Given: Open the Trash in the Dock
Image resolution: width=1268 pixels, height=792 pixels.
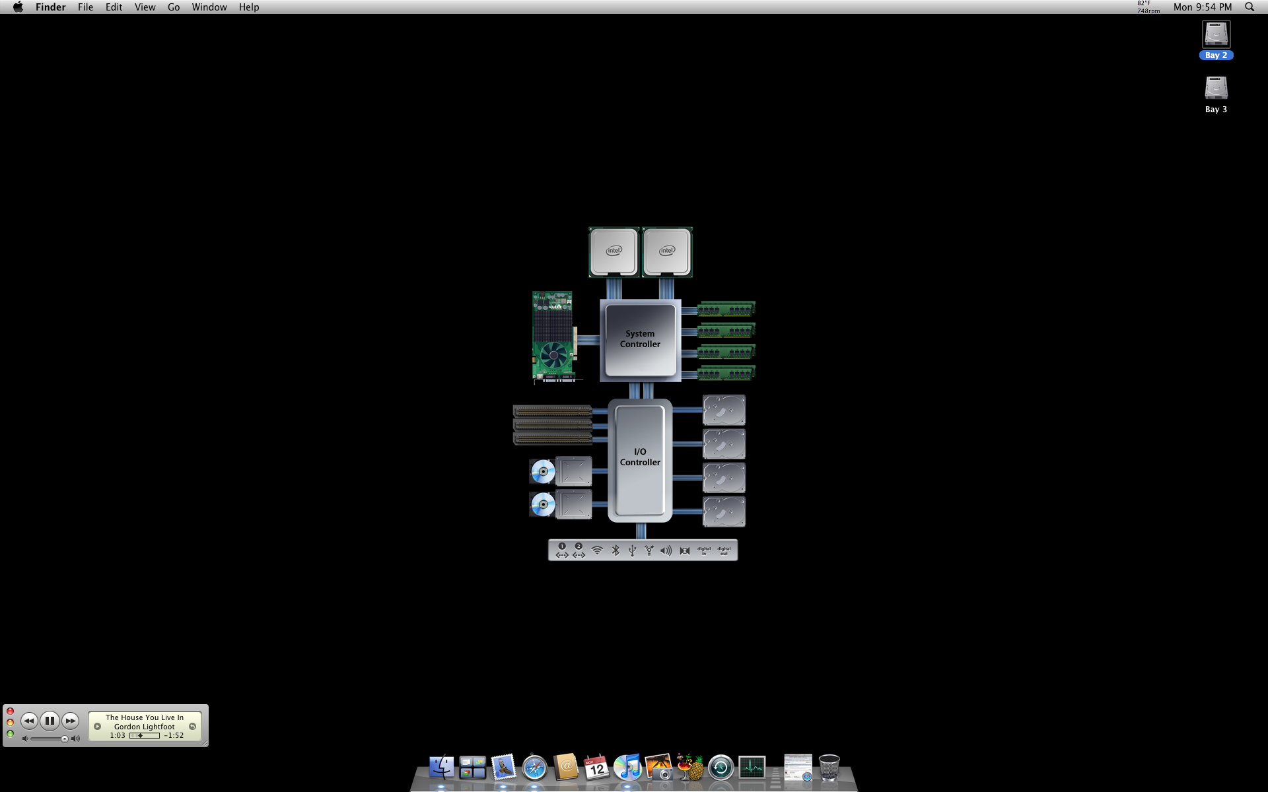Looking at the screenshot, I should coord(829,768).
